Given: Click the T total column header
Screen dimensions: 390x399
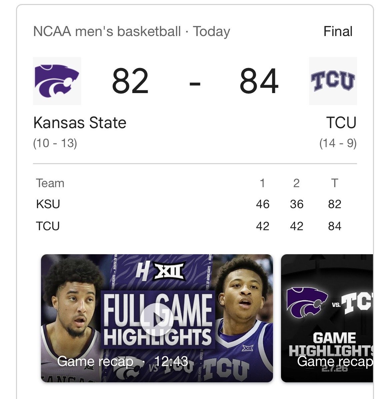Looking at the screenshot, I should (x=335, y=183).
